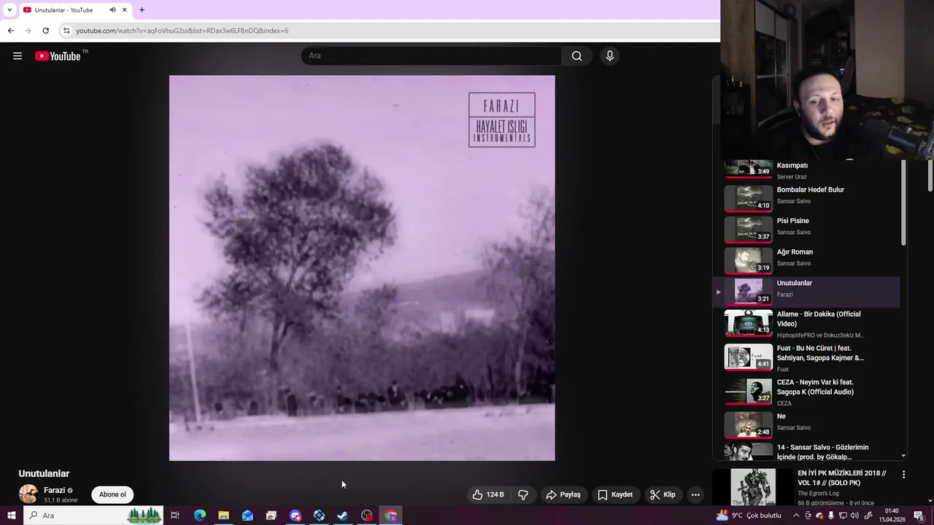The image size is (934, 525).
Task: Create a clip with the Klip button
Action: [663, 494]
